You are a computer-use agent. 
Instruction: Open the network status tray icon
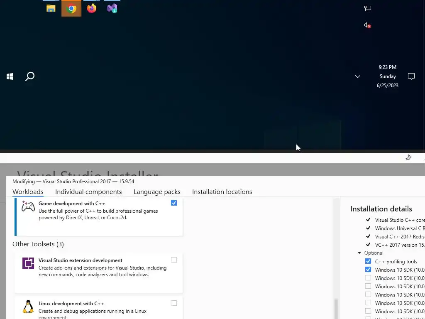[368, 9]
